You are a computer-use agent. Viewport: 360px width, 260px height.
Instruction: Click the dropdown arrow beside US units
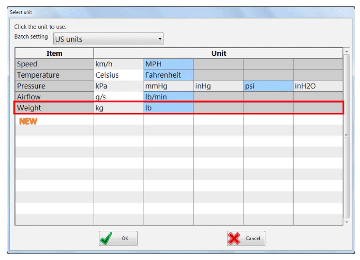point(160,39)
